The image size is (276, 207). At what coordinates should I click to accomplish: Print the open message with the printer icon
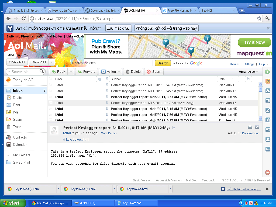250,127
